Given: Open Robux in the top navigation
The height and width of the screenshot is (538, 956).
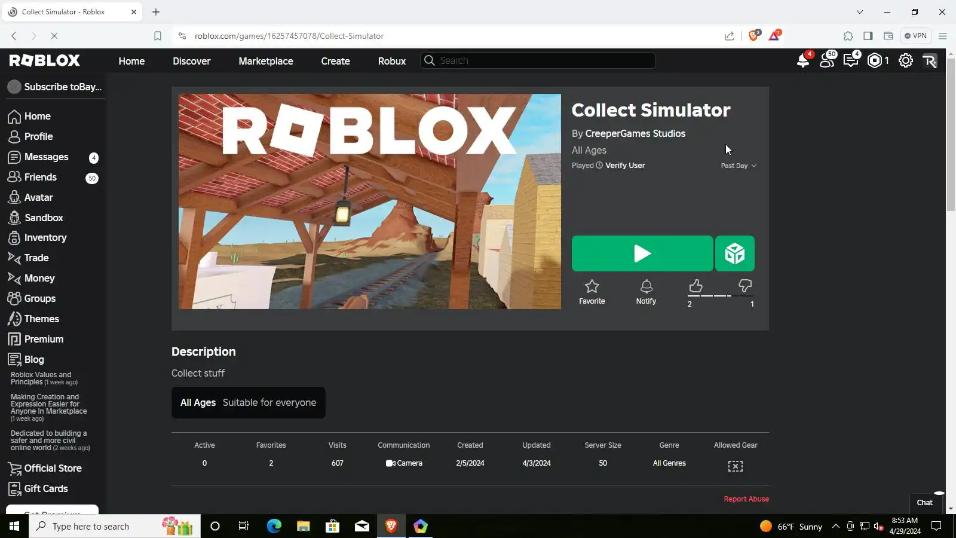Looking at the screenshot, I should (x=392, y=61).
